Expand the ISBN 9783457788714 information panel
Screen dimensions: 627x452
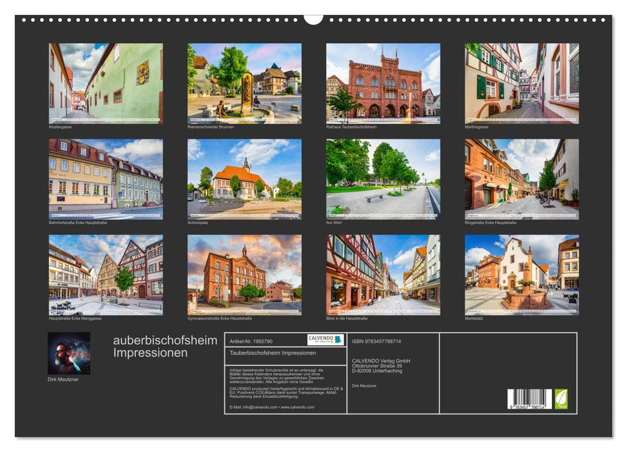[376, 341]
